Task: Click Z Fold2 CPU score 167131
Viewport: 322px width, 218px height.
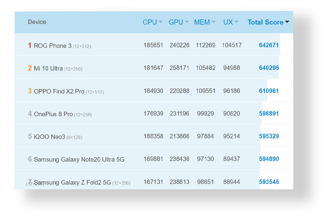Action: click(x=153, y=182)
